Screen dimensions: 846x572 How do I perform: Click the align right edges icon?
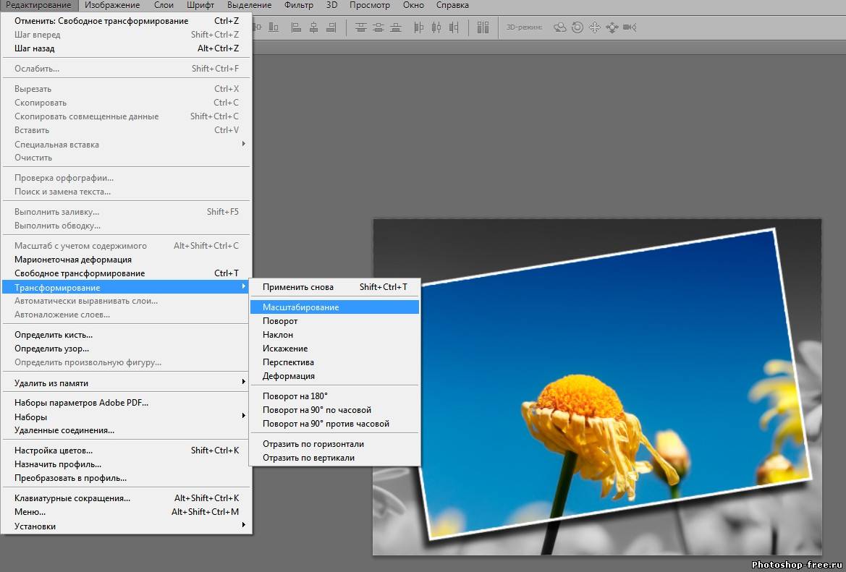tap(331, 27)
